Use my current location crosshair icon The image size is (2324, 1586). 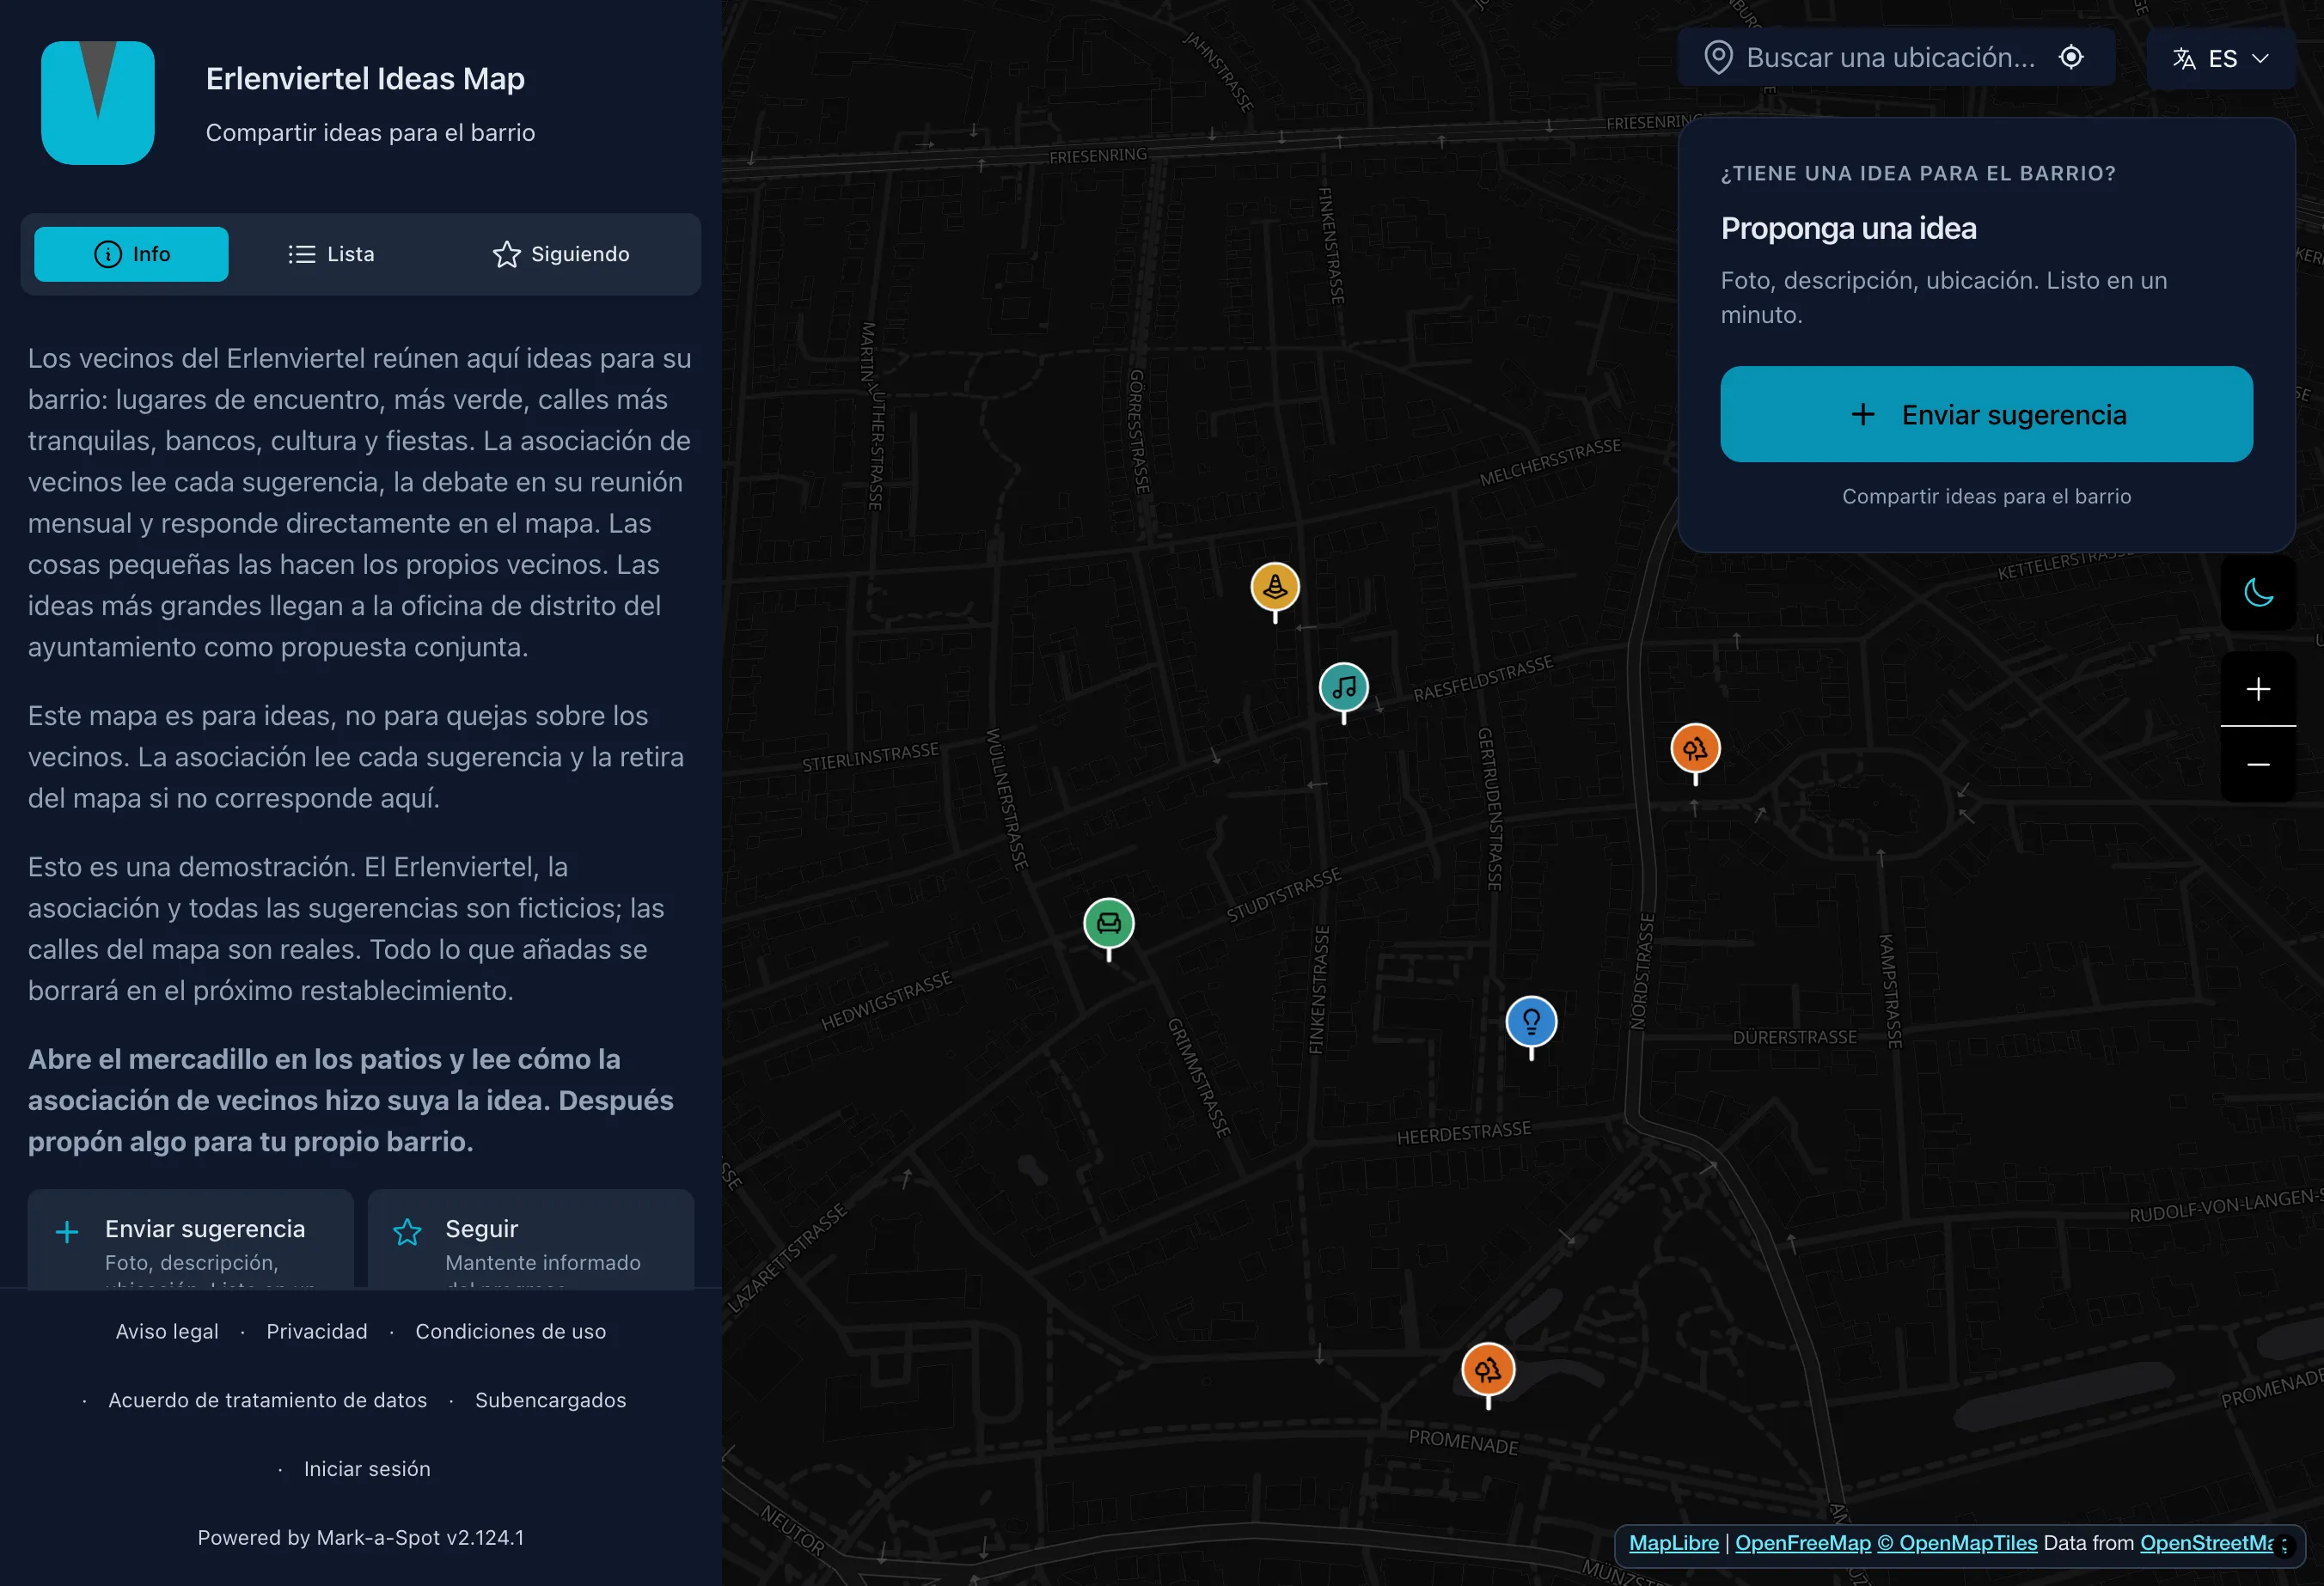[x=2071, y=57]
